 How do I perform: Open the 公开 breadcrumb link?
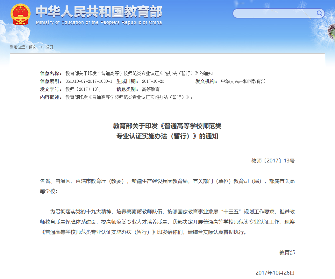click(x=50, y=47)
